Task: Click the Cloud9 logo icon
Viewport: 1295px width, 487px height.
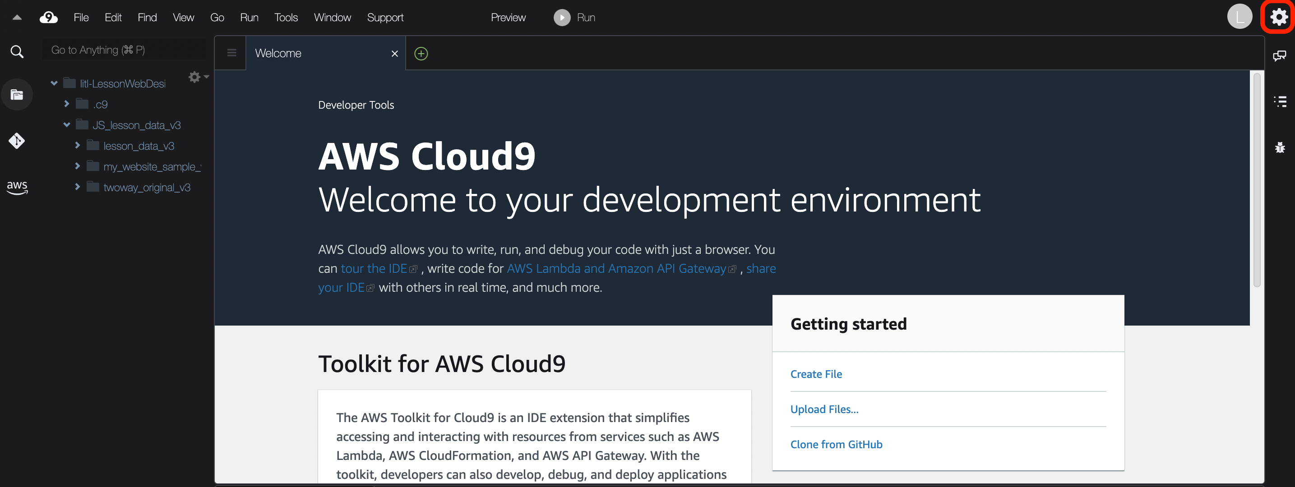Action: (x=48, y=18)
